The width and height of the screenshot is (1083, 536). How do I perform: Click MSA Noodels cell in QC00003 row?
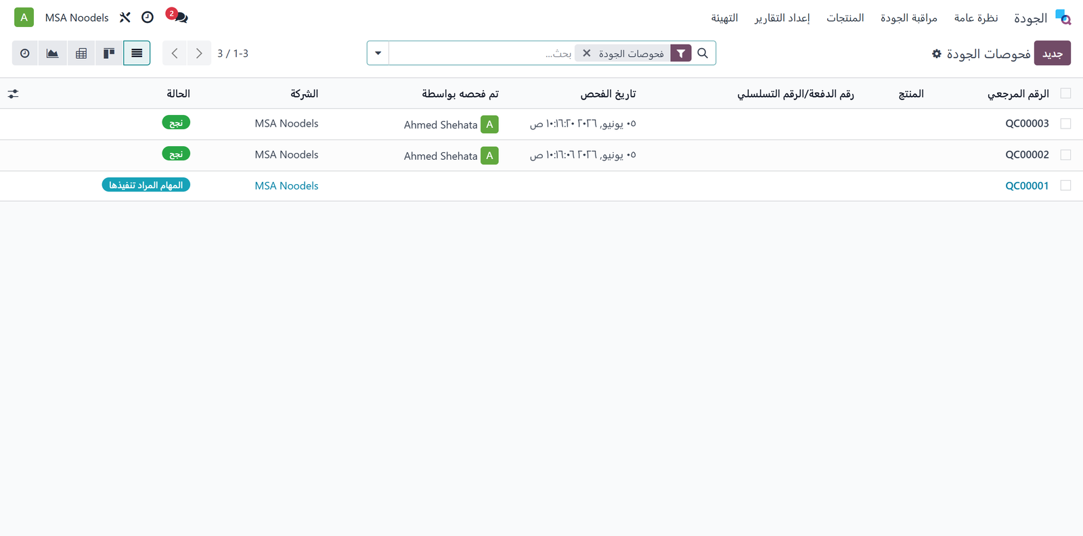click(286, 124)
